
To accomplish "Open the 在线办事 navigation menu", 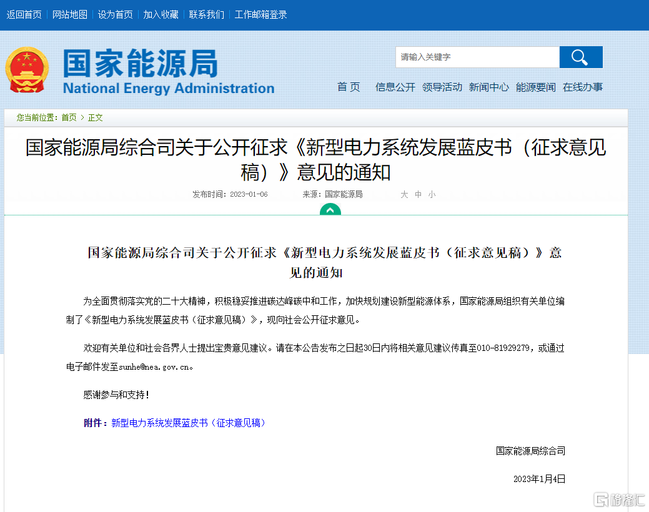I will pos(582,87).
